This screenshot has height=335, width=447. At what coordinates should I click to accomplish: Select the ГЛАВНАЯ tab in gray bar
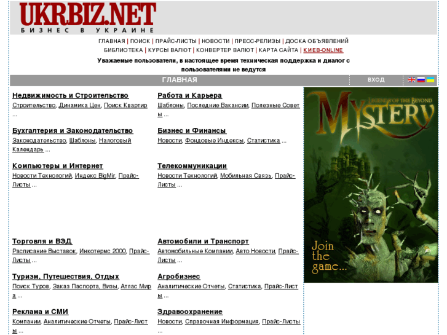tap(180, 80)
